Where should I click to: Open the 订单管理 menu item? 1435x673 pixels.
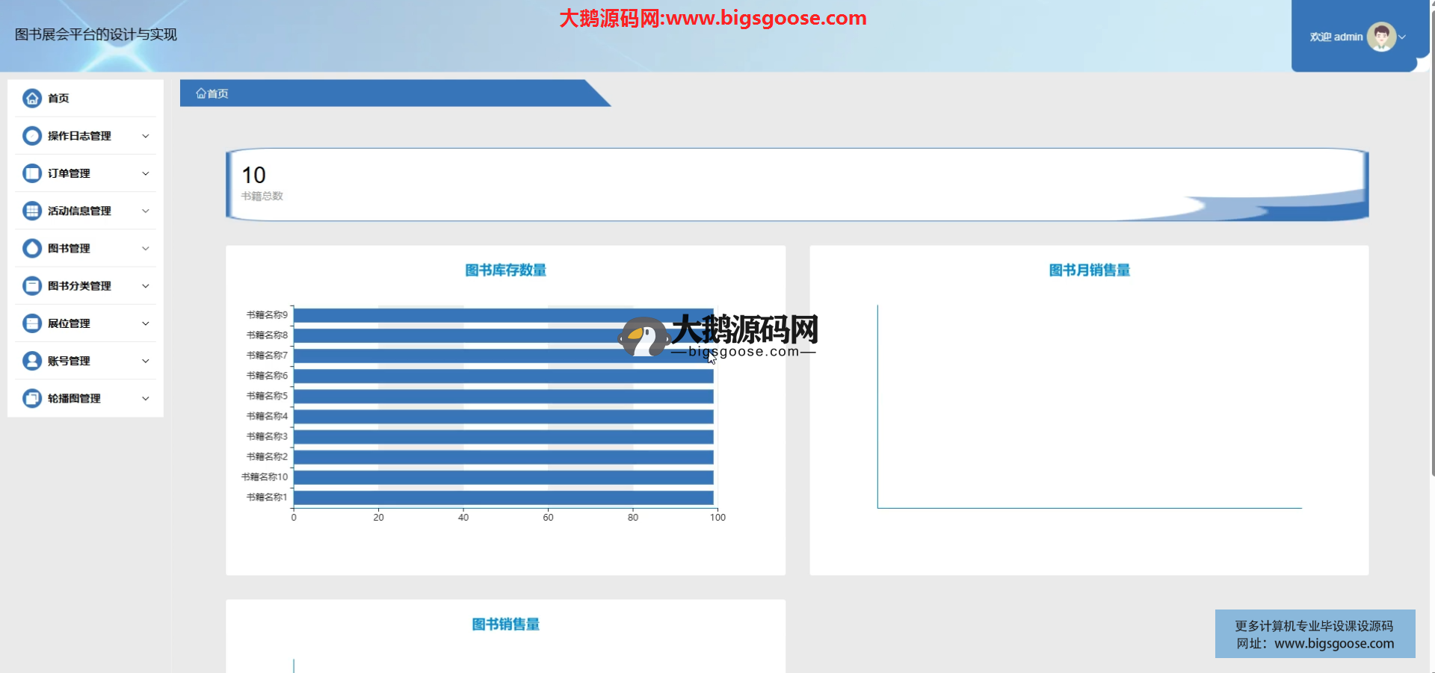(69, 173)
